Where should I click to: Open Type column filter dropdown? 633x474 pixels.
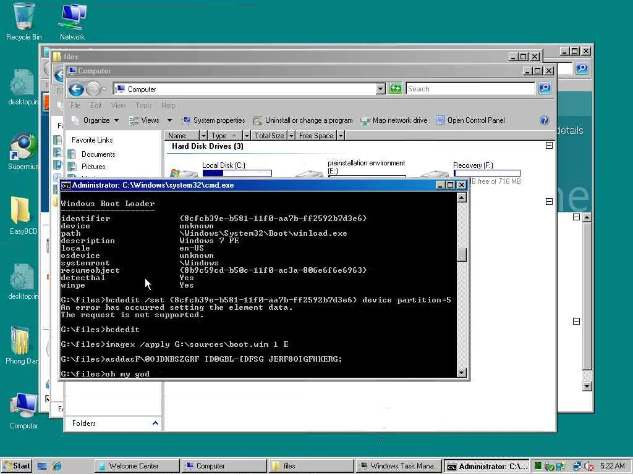pos(247,136)
